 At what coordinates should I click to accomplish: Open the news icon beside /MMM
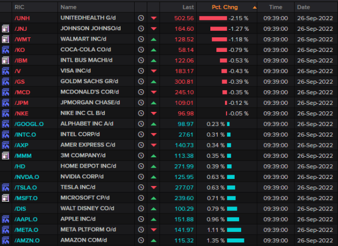5,156
